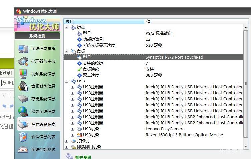
Task: Click the 系统检测 section header
Action: click(x=37, y=36)
